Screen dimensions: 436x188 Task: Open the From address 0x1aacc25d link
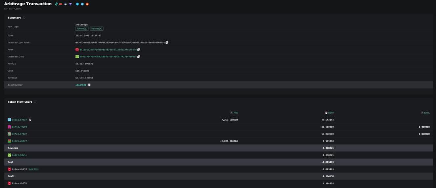coord(108,50)
